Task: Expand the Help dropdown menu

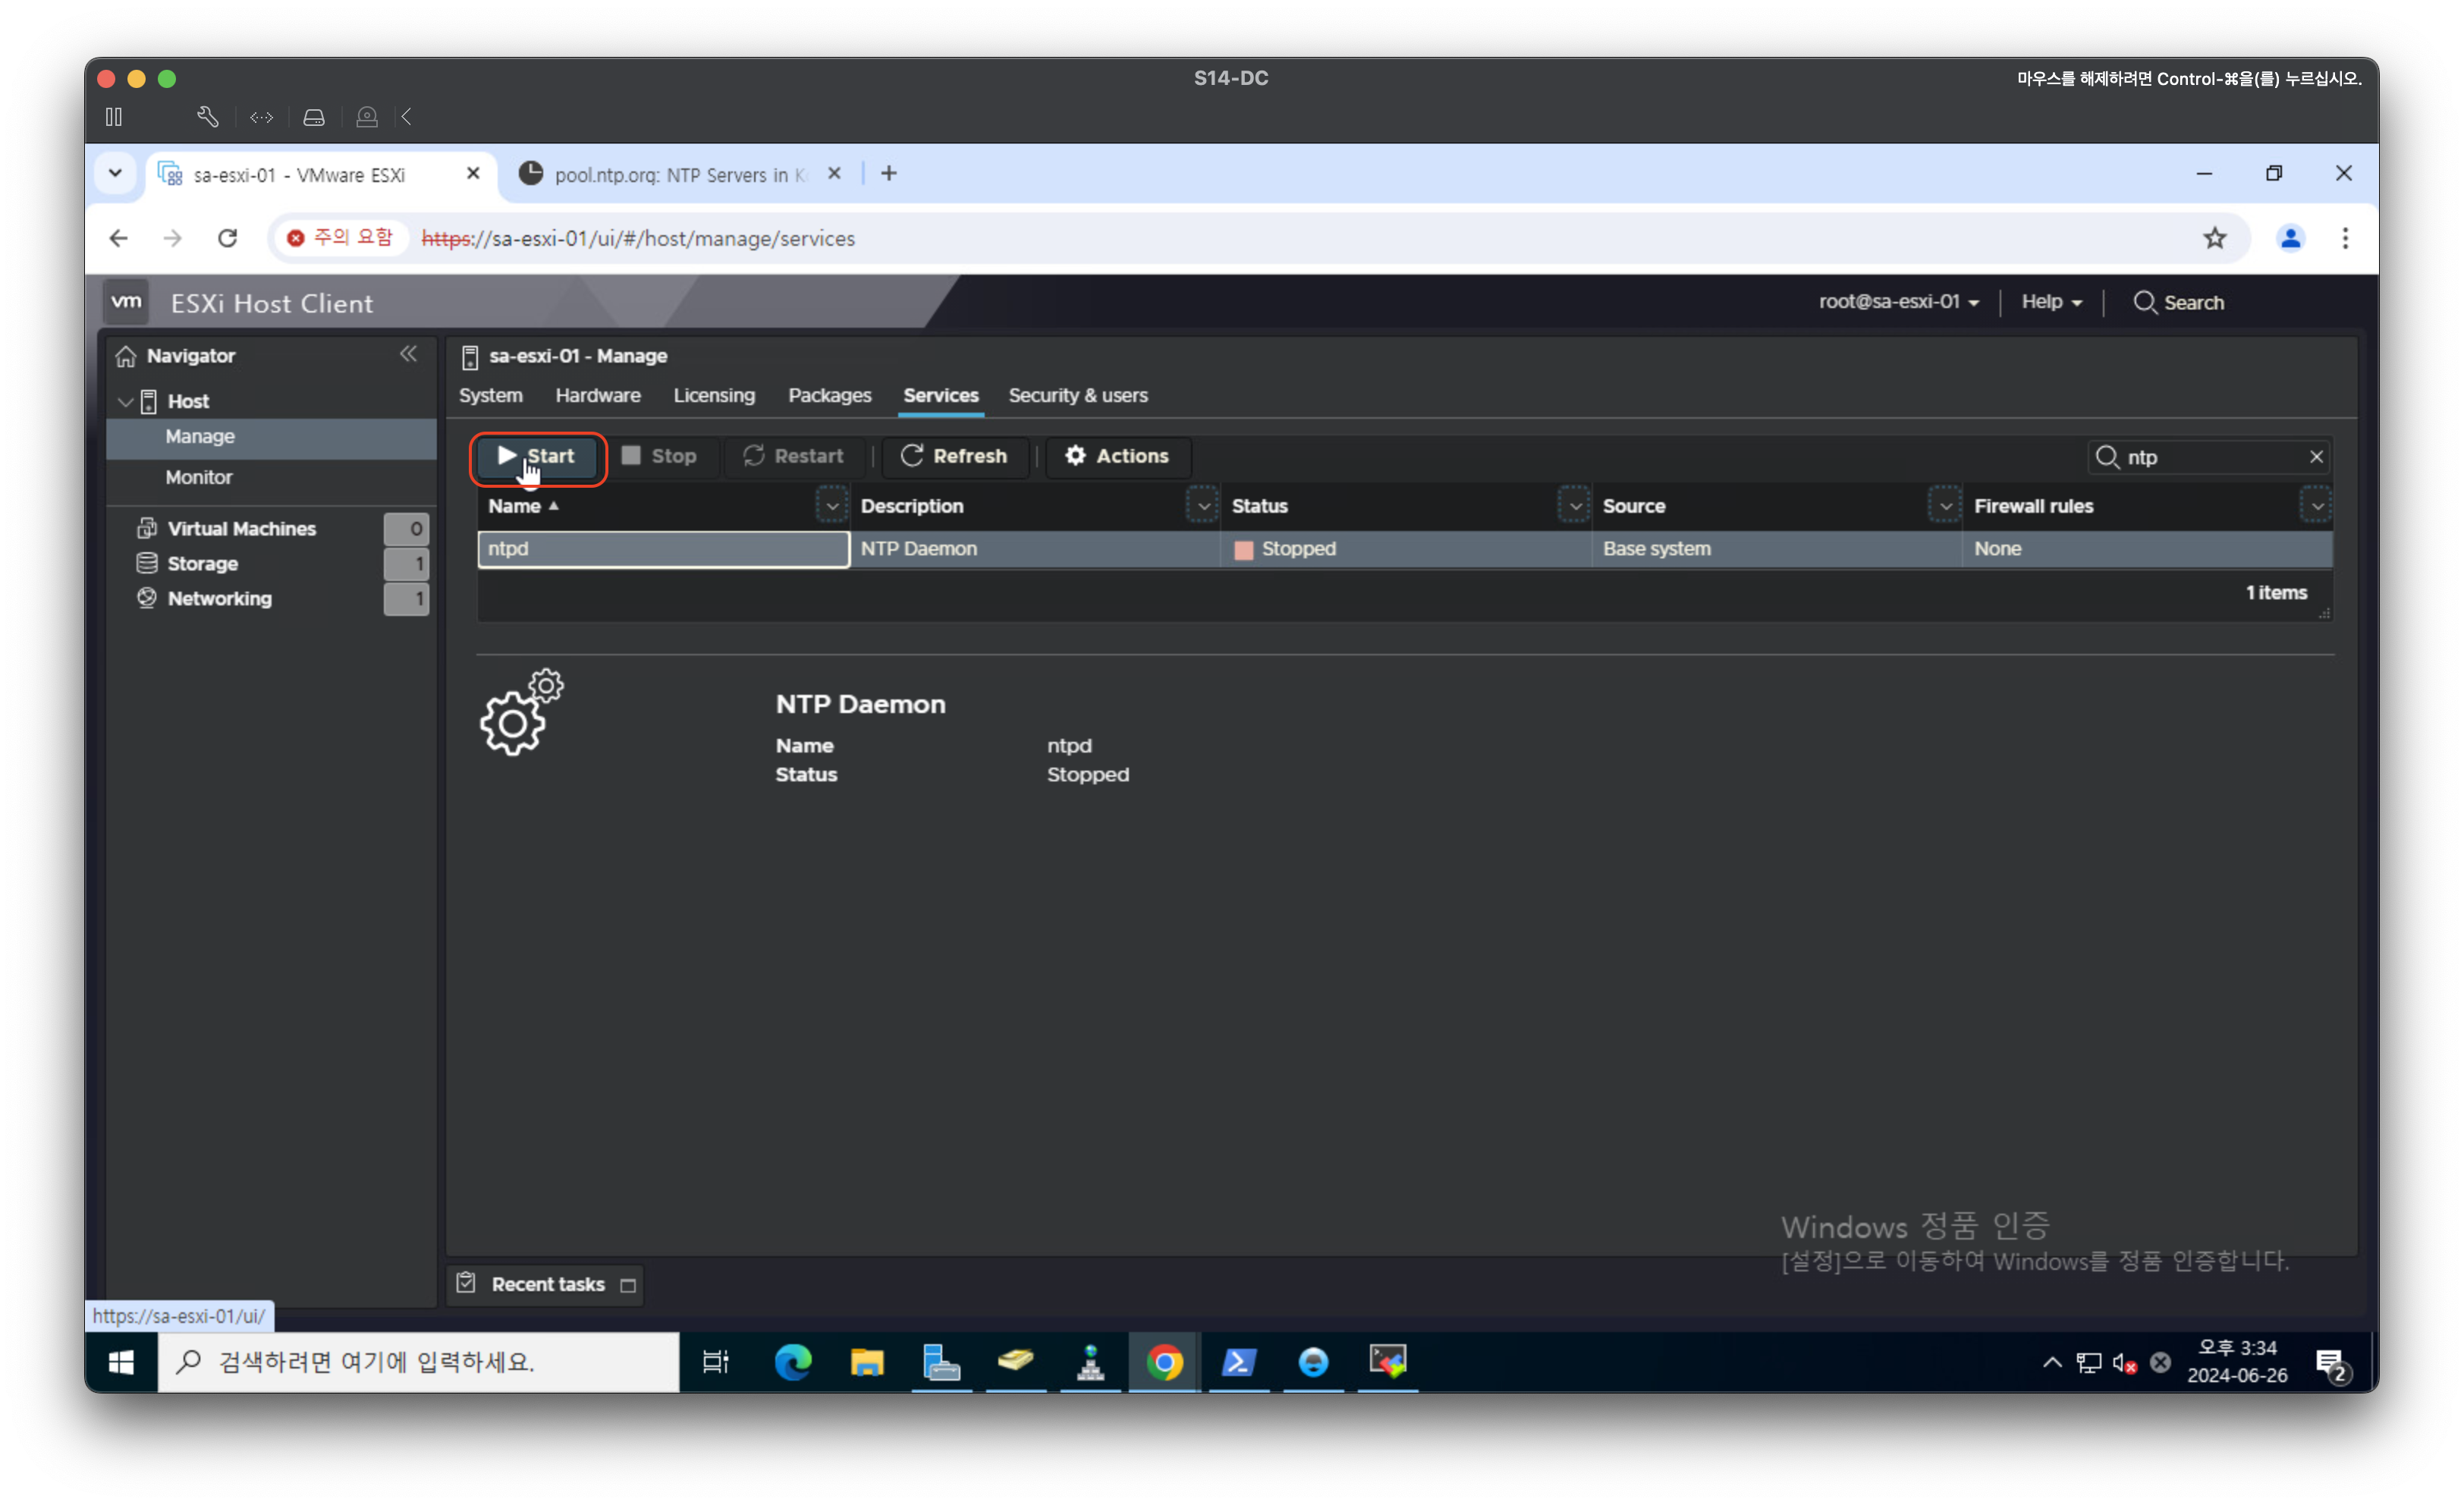Action: [x=2050, y=302]
